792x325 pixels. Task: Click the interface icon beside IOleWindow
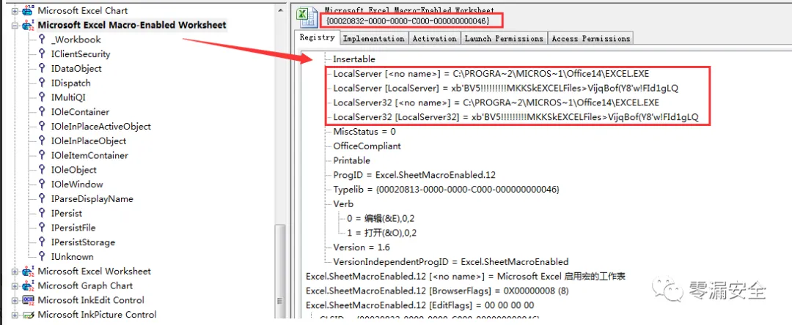tap(42, 184)
